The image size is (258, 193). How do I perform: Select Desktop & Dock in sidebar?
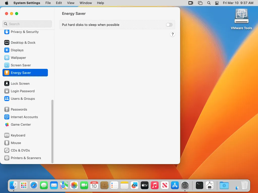23,43
